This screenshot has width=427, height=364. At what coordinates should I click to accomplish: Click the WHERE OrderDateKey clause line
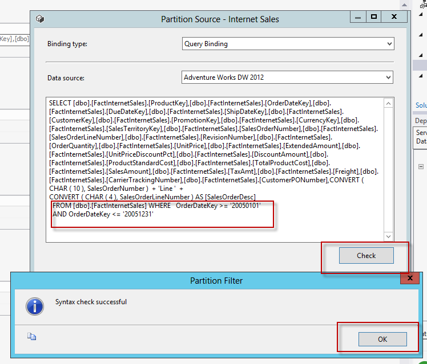(x=156, y=206)
